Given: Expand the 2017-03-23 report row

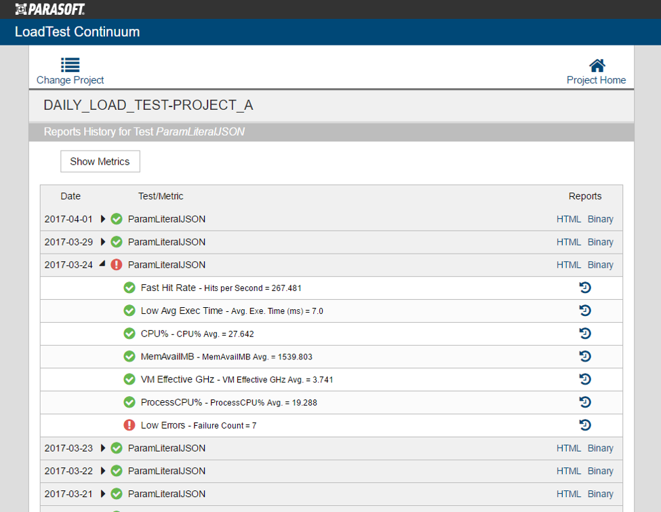Looking at the screenshot, I should [102, 448].
